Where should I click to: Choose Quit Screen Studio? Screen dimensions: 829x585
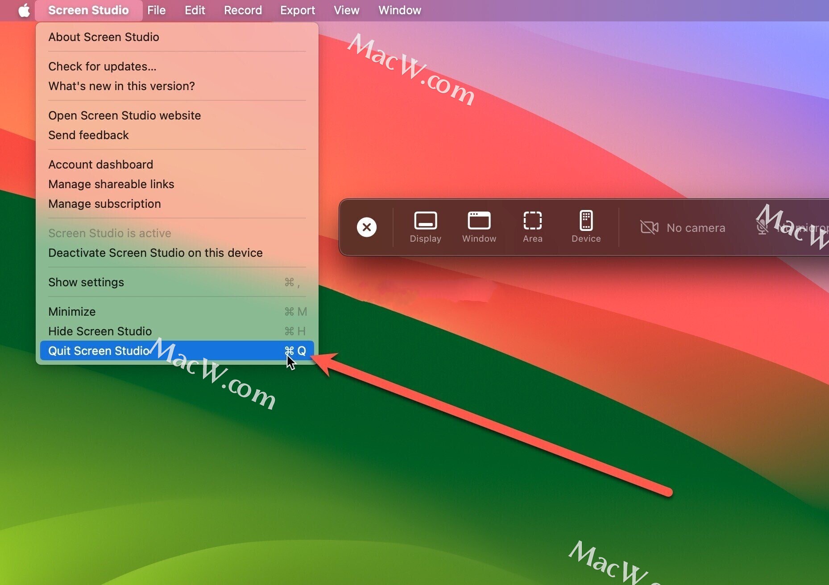177,351
